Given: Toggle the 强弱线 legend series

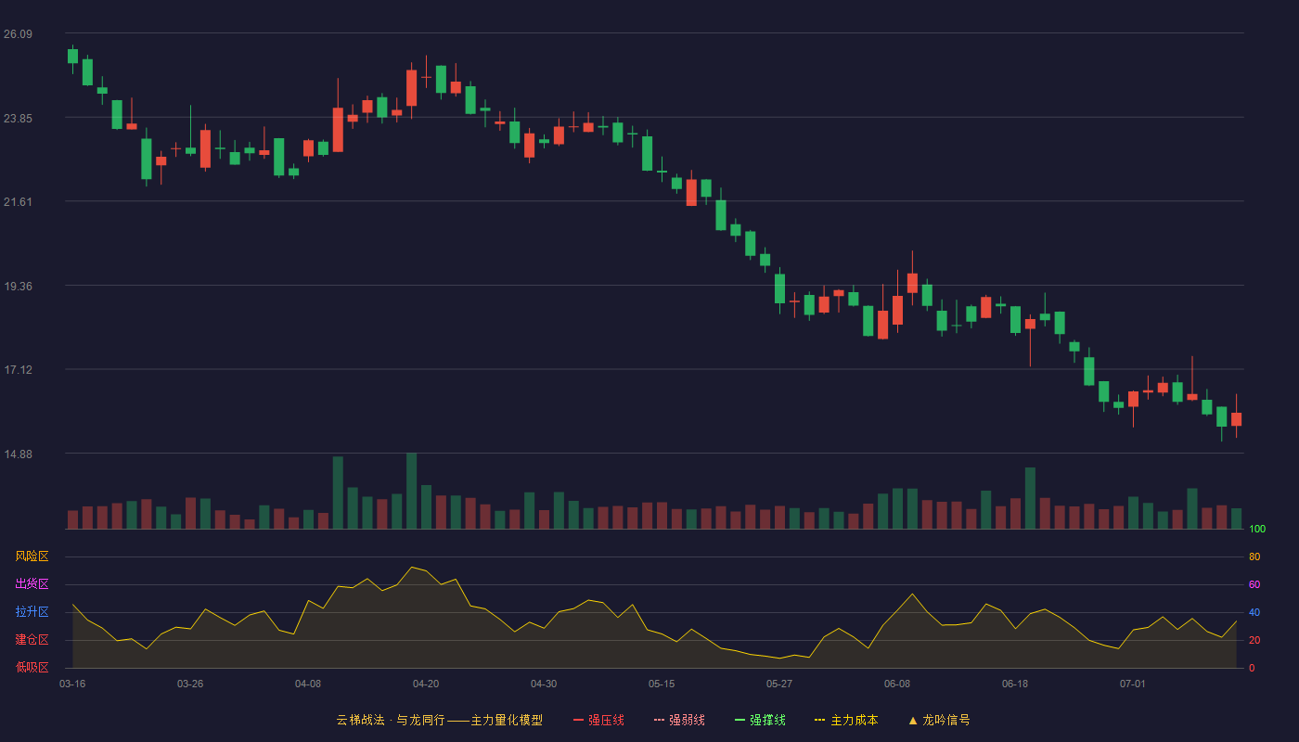Looking at the screenshot, I should [679, 720].
